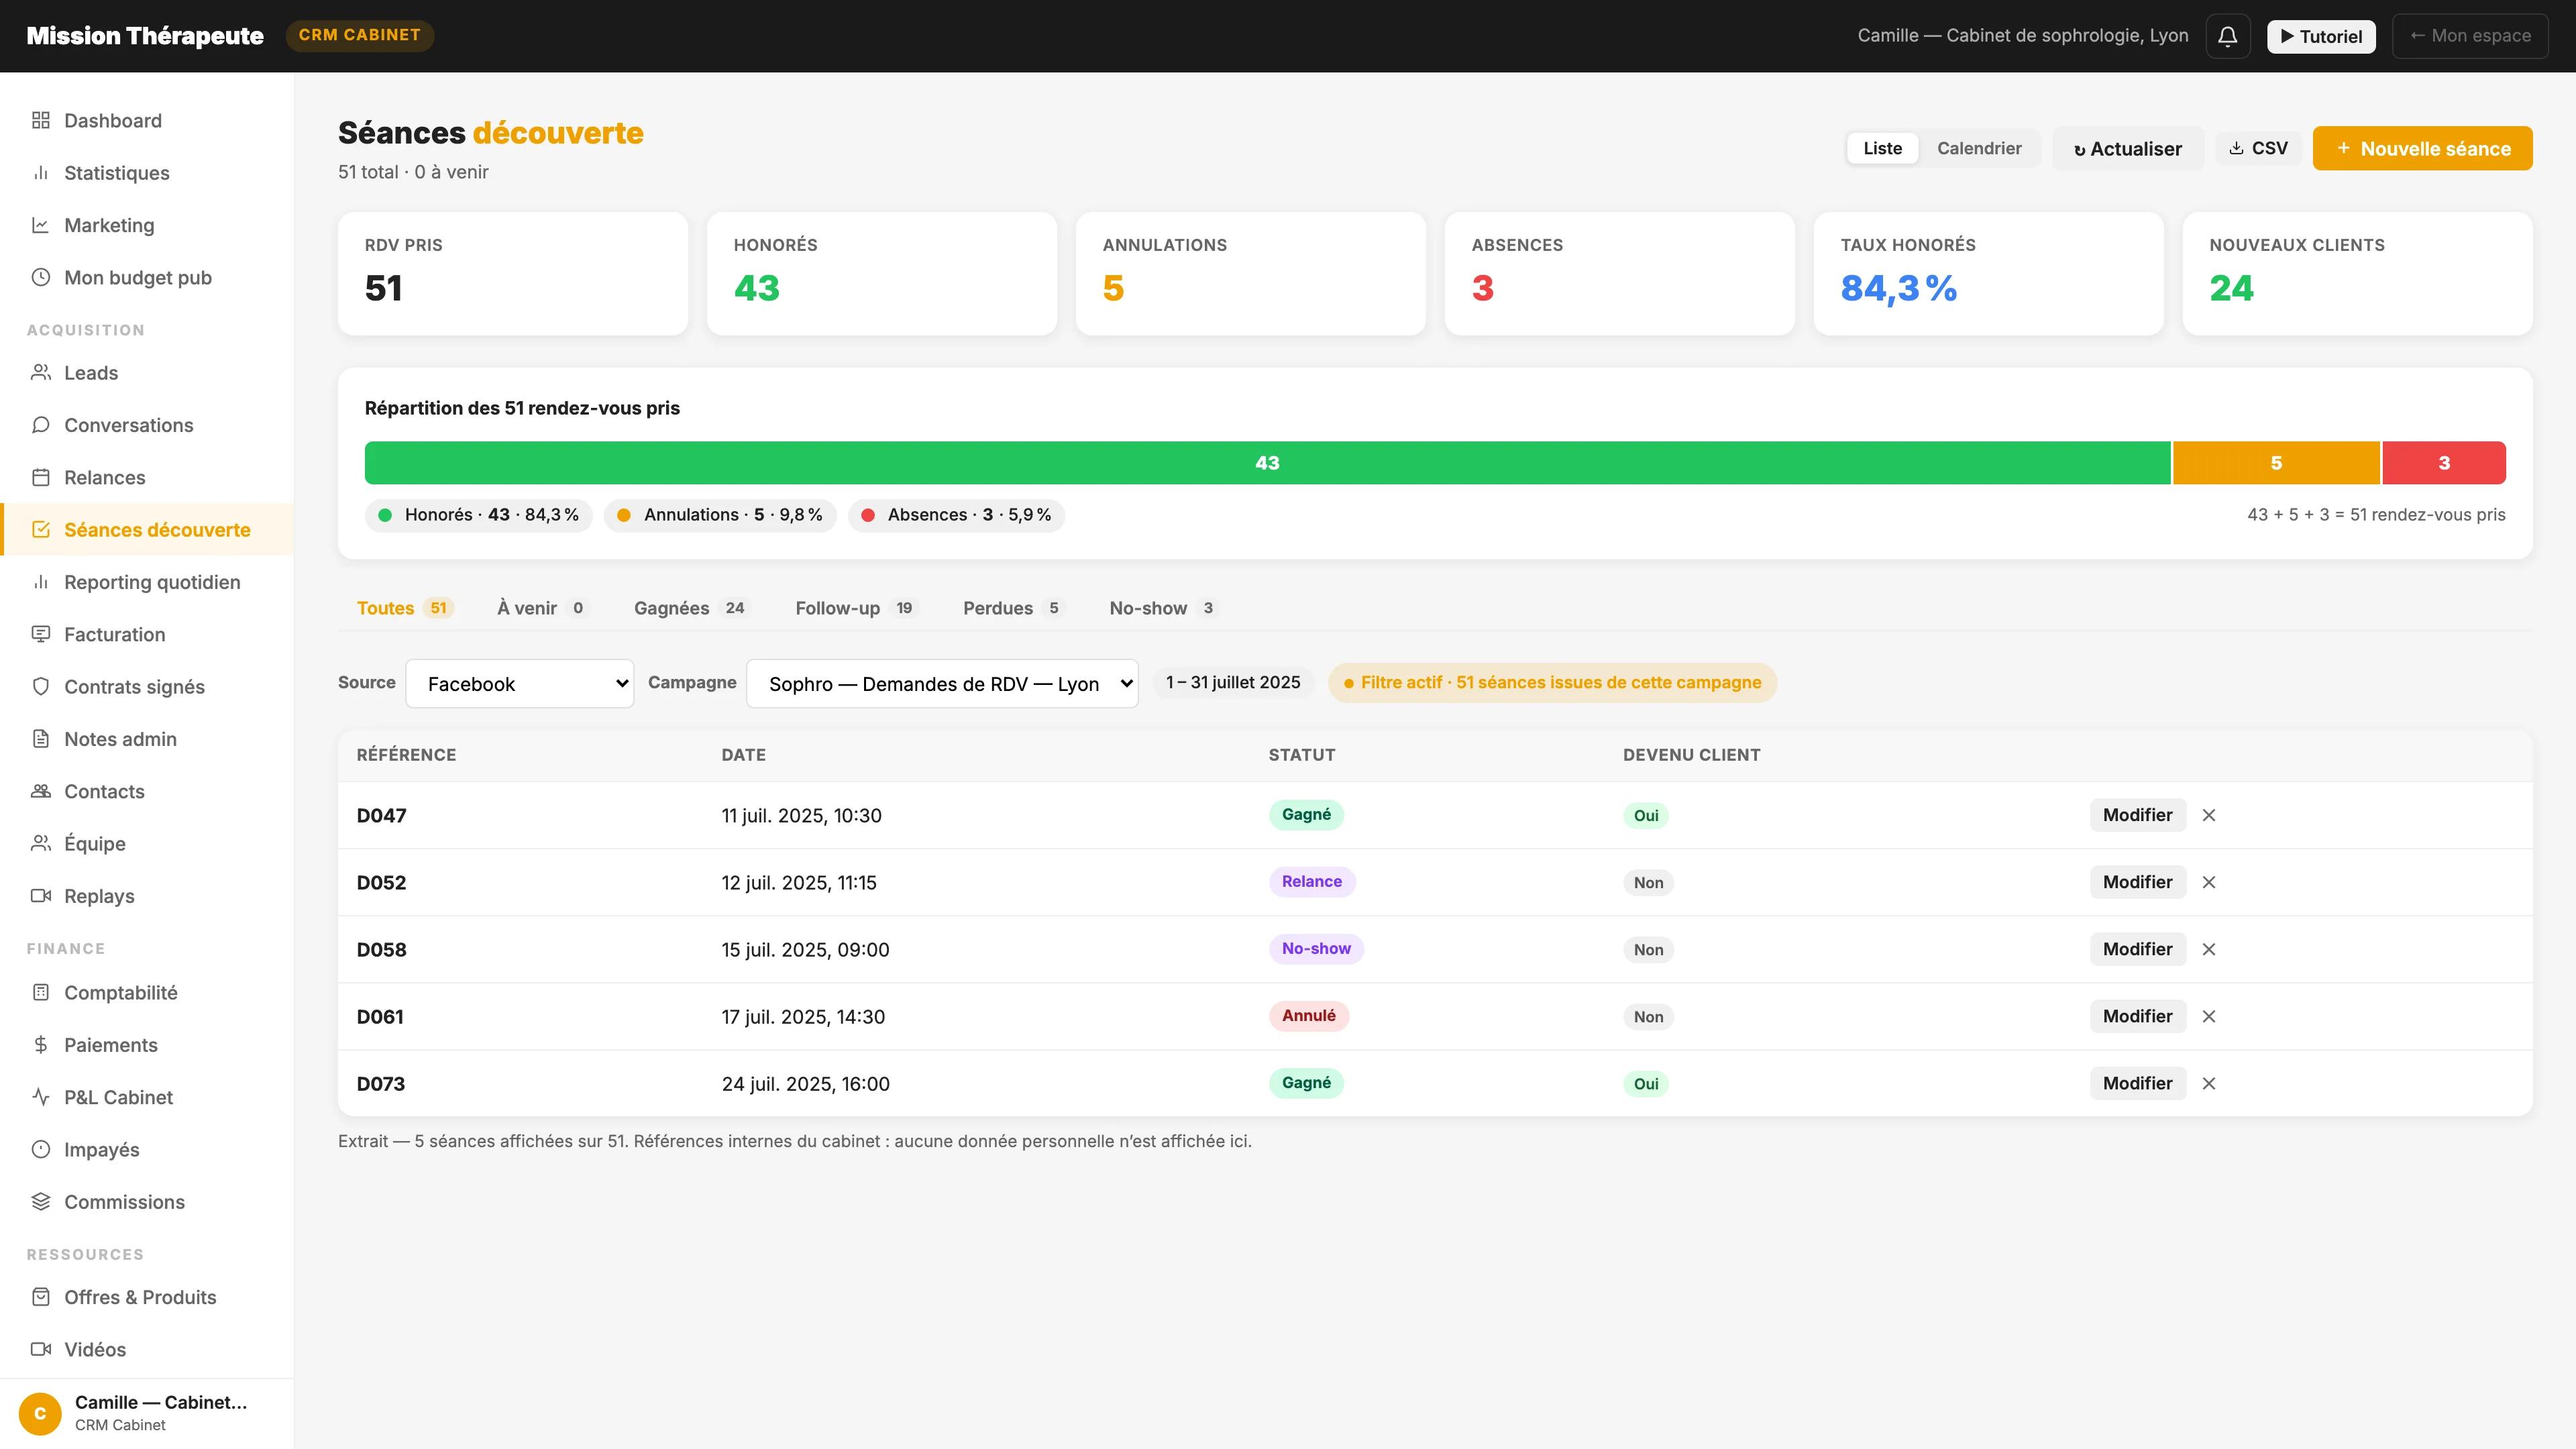The image size is (2576, 1449).
Task: Create a Nouvelle séance
Action: tap(2422, 148)
